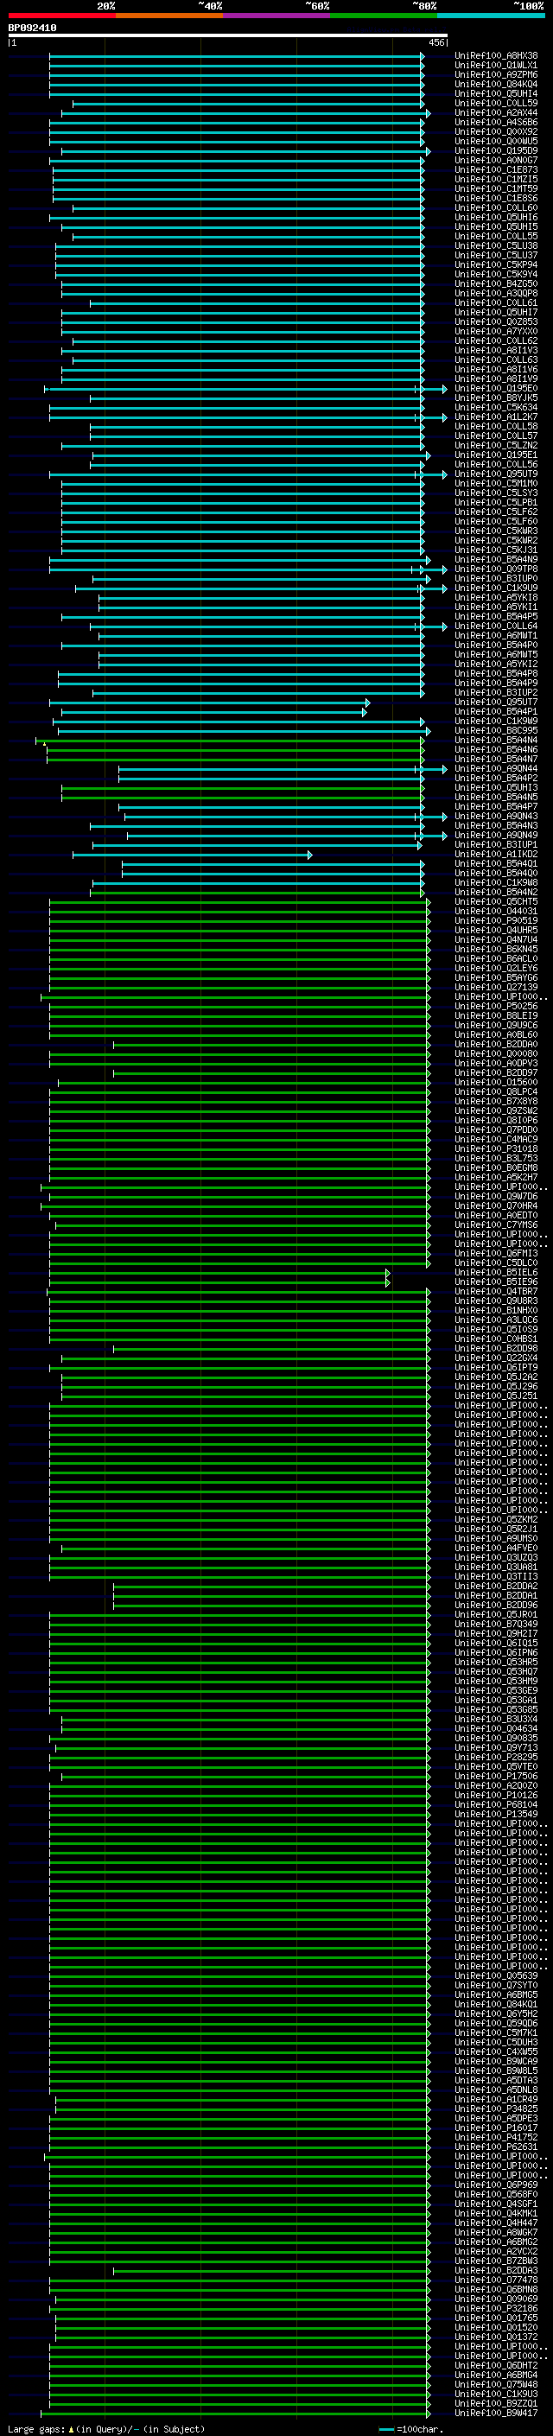This screenshot has height=2436, width=553.
Task: Choose the UniRef100_A8I1V3 hit label
Action: click(496, 350)
